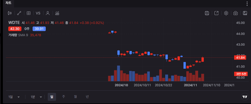
Task: Click the +0.38 (+0.92%) change value
Action: (92, 23)
